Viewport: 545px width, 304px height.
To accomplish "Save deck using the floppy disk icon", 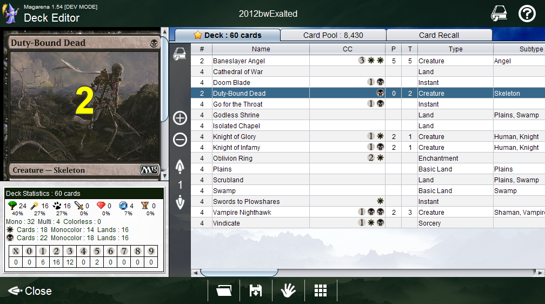I will (256, 291).
